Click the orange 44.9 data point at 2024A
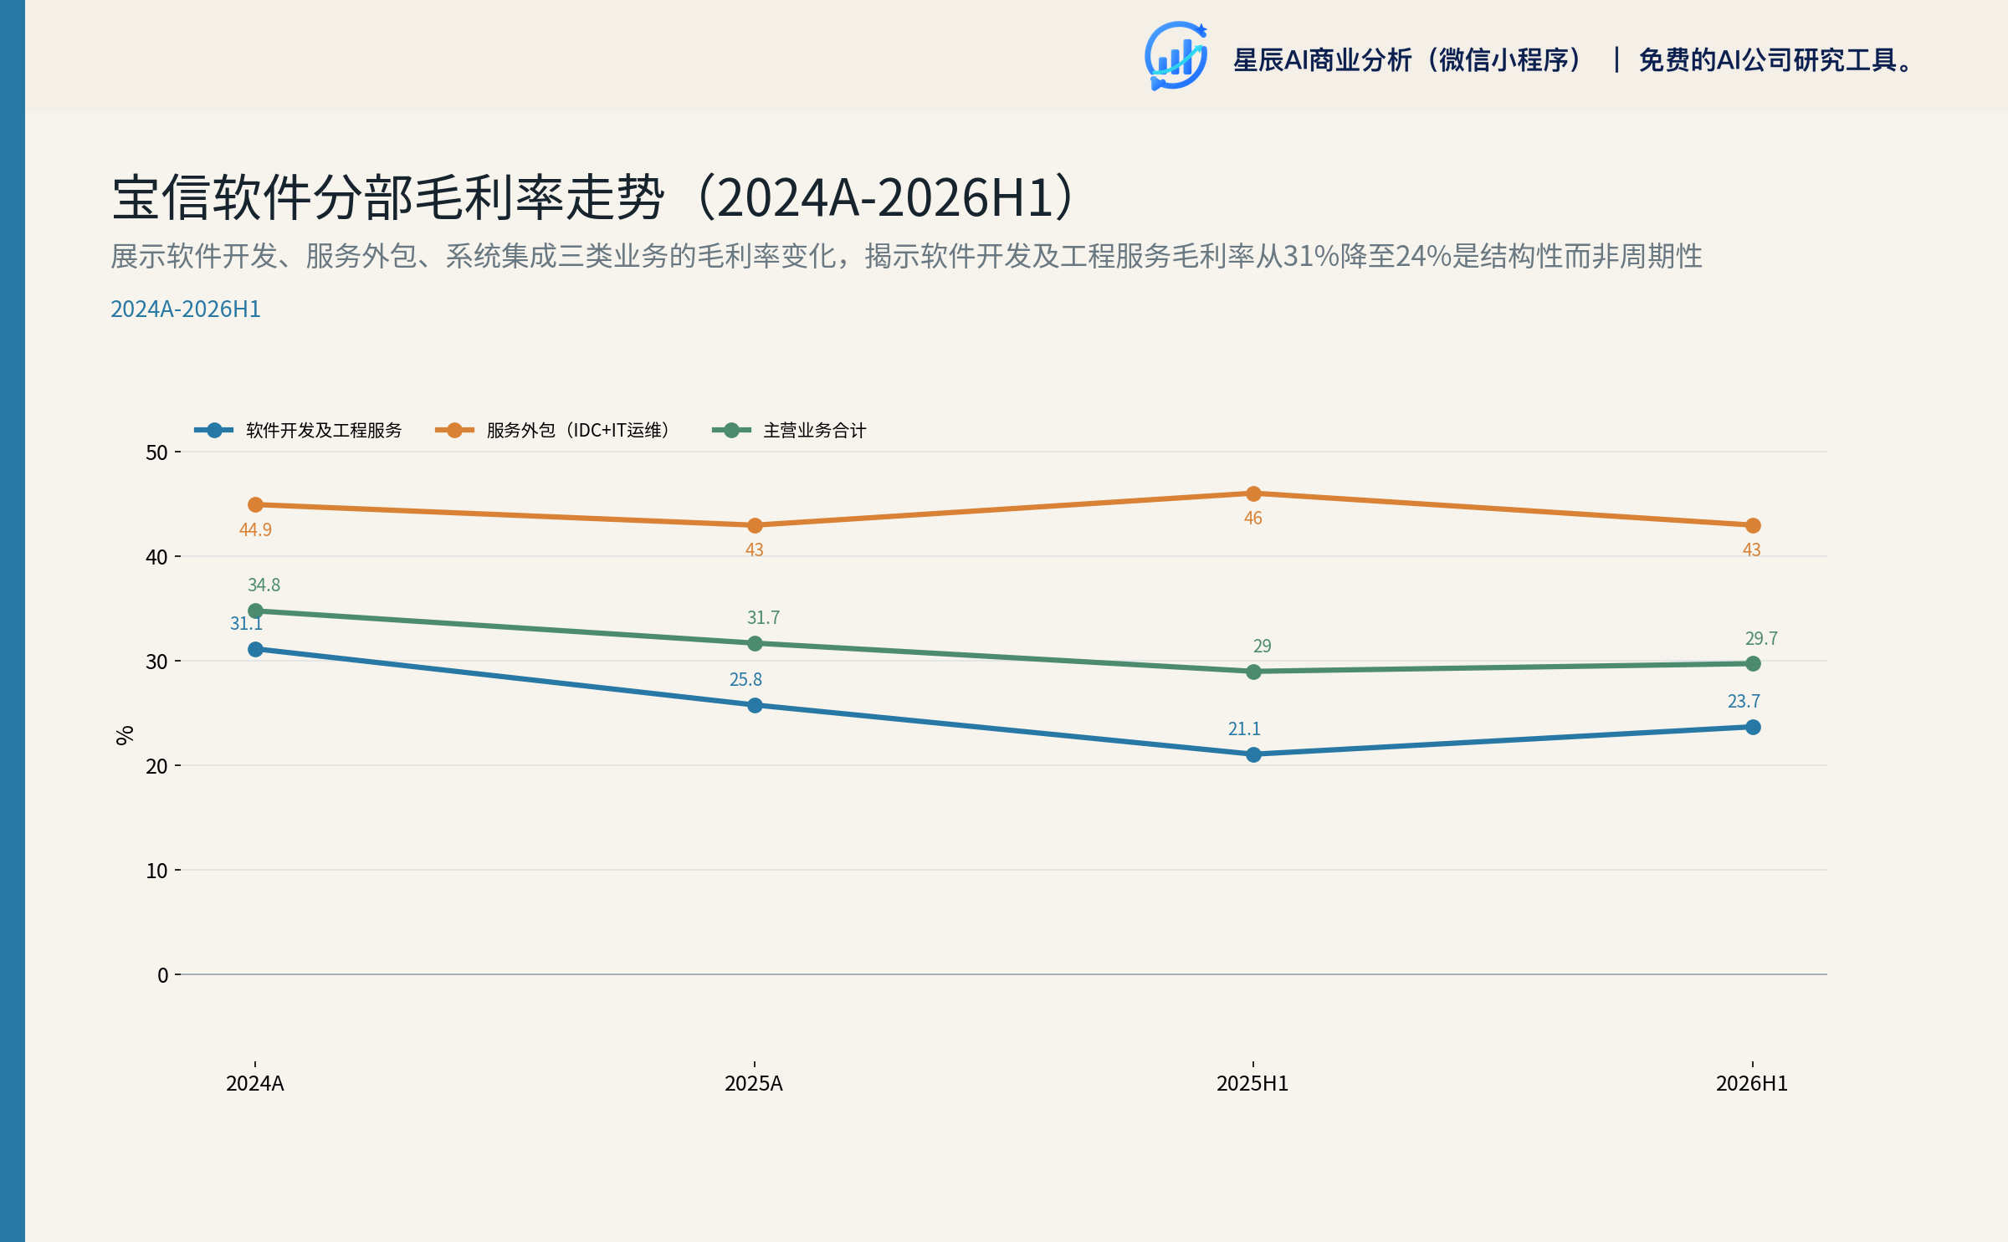The image size is (2008, 1242). [x=256, y=505]
